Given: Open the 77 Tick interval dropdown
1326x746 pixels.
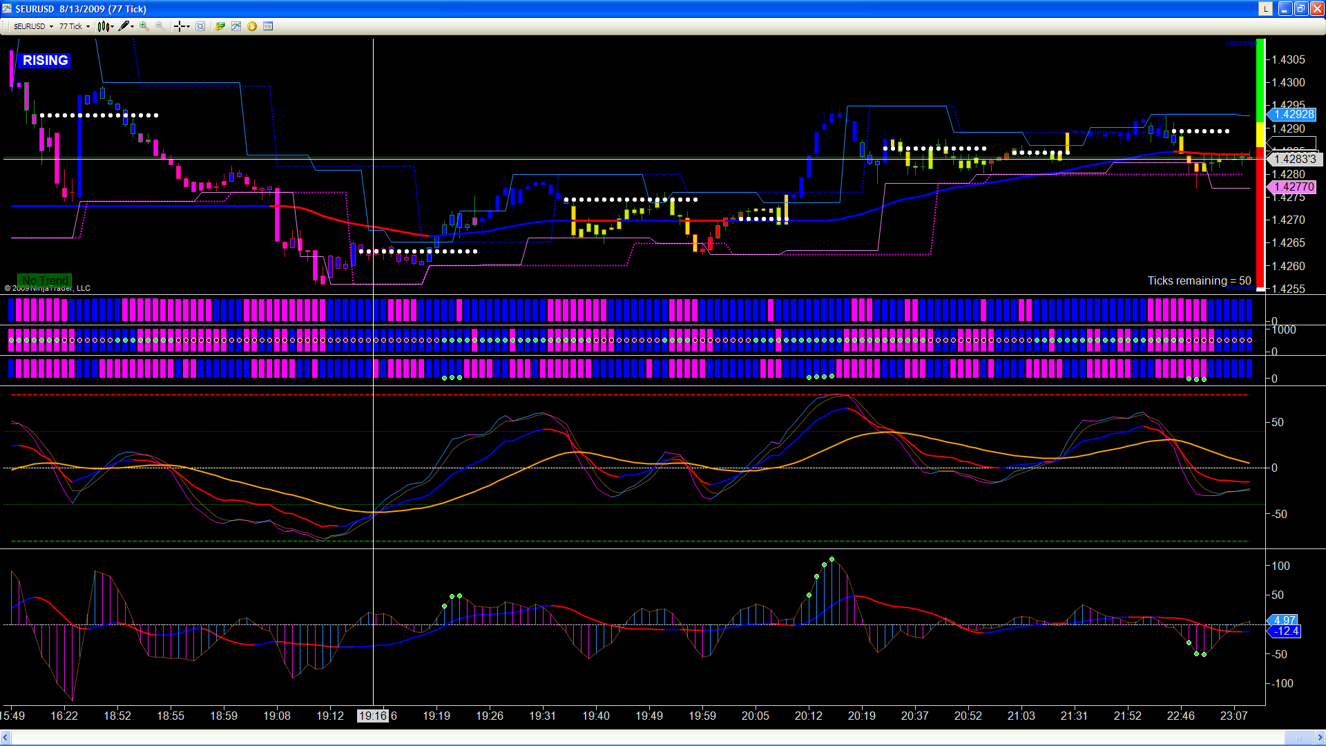Looking at the screenshot, I should [x=75, y=26].
